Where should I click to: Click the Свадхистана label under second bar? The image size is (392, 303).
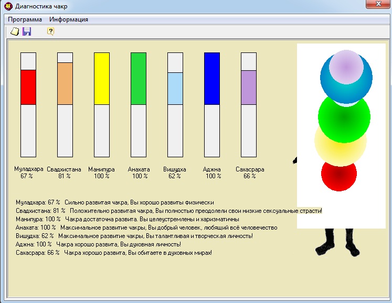pyautogui.click(x=64, y=169)
